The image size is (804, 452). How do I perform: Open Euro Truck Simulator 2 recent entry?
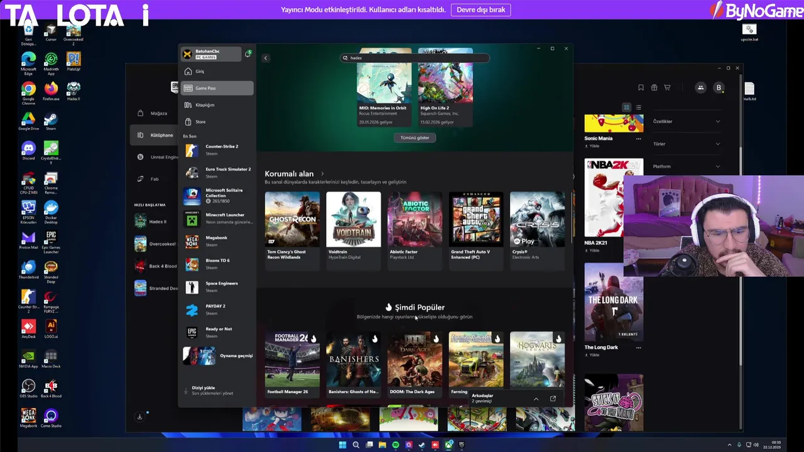[217, 172]
